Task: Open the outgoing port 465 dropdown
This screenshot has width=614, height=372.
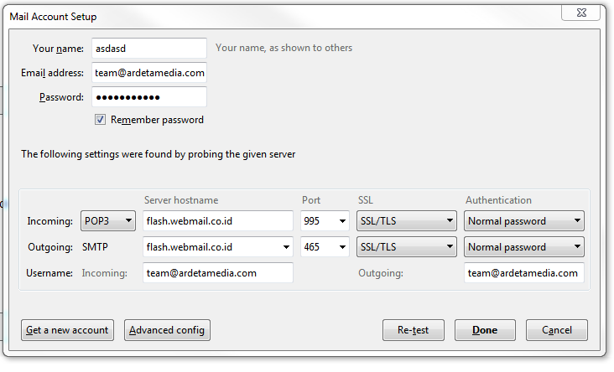Action: (325, 247)
